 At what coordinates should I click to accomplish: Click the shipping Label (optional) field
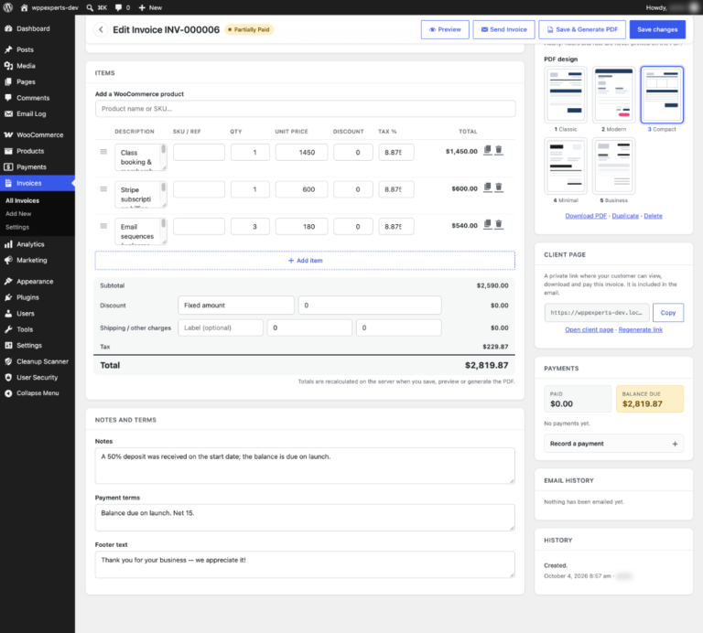220,327
